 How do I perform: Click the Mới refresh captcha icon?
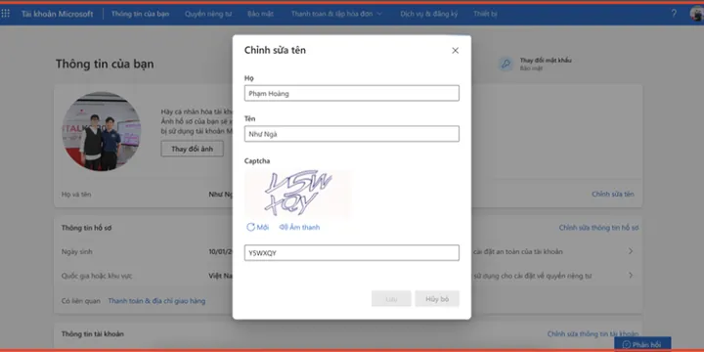click(x=250, y=227)
